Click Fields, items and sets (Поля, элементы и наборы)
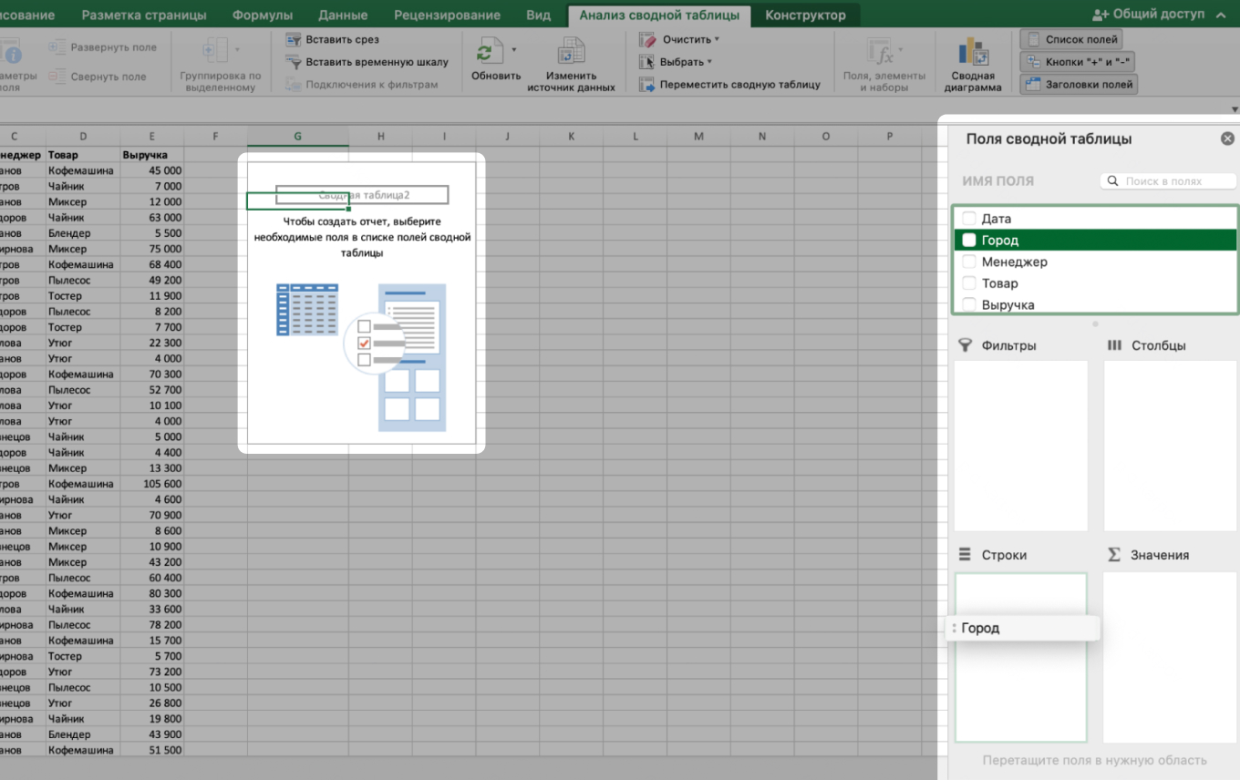1240x780 pixels. click(883, 64)
